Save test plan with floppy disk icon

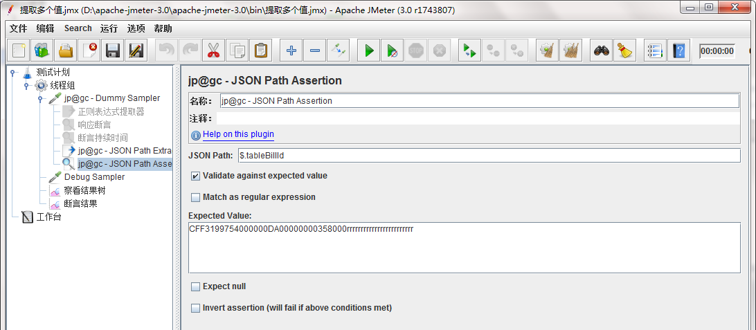click(112, 50)
